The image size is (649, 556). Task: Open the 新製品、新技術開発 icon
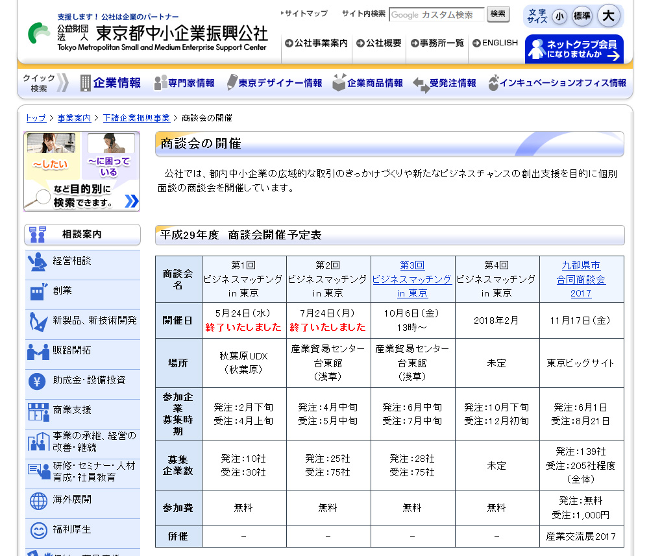pos(38,321)
